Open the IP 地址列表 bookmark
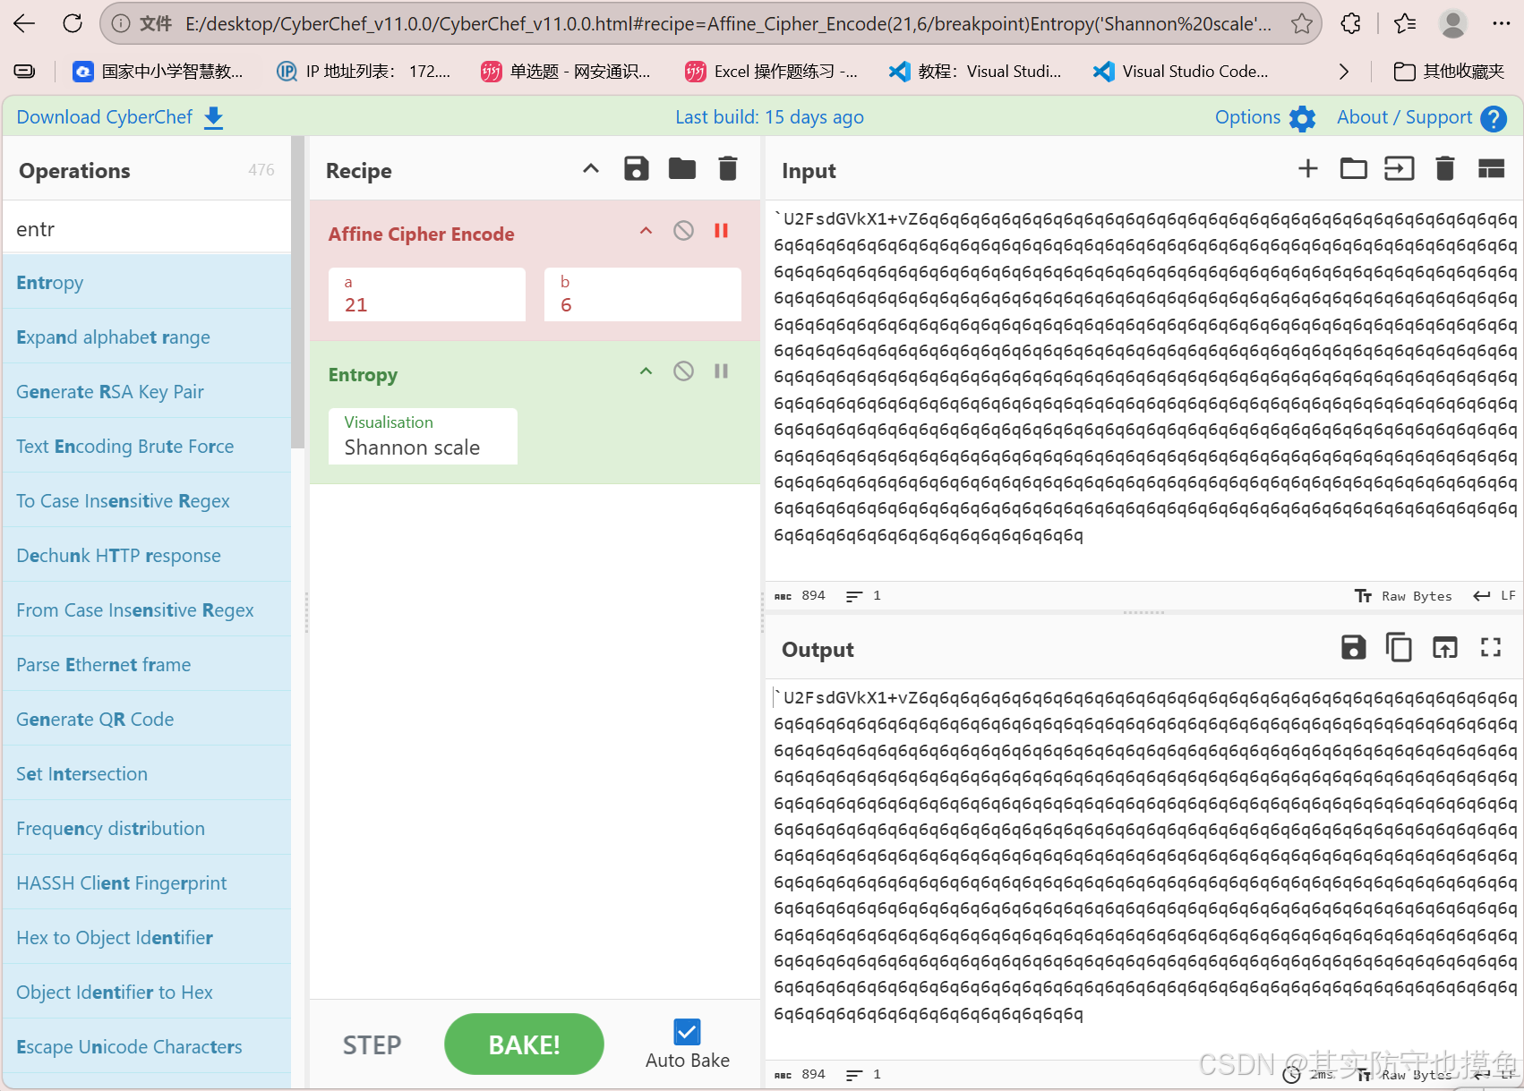 (363, 72)
